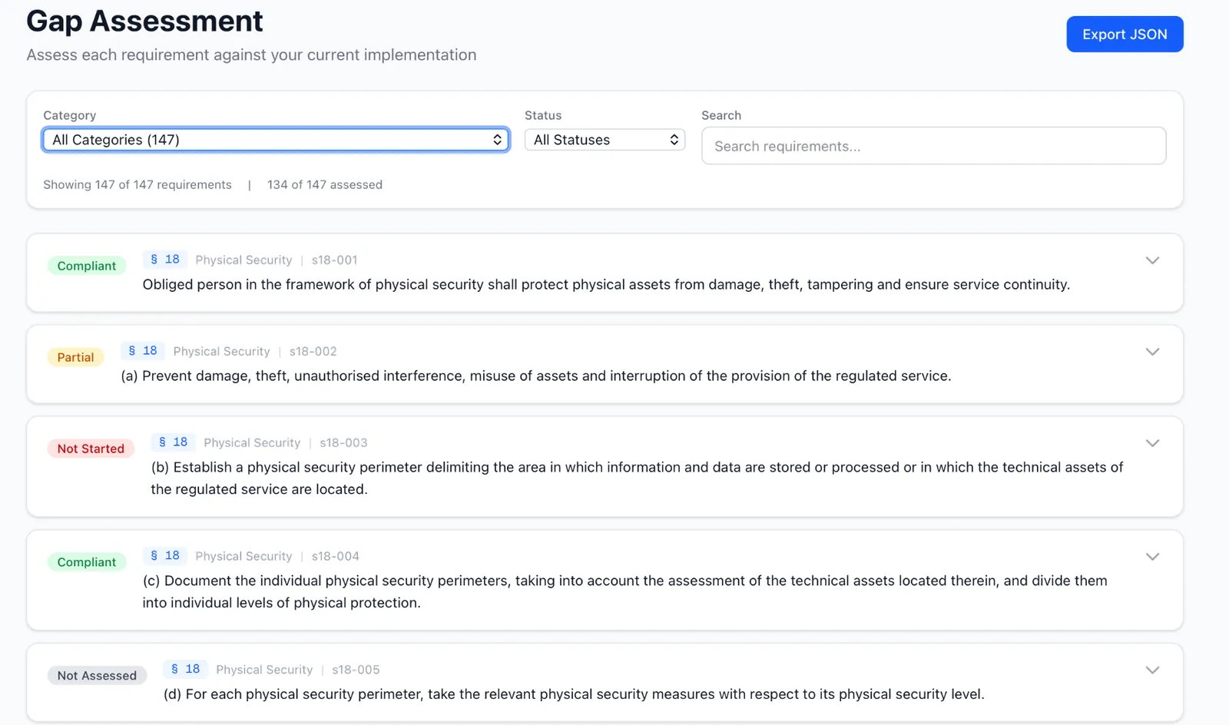
Task: Click requirement ID text 's18-004'
Action: tap(336, 557)
